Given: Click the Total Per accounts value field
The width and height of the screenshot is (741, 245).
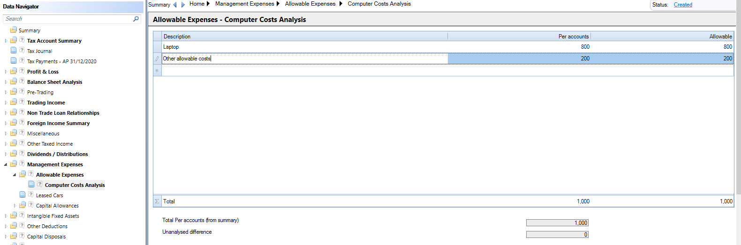Looking at the screenshot, I should [x=557, y=223].
